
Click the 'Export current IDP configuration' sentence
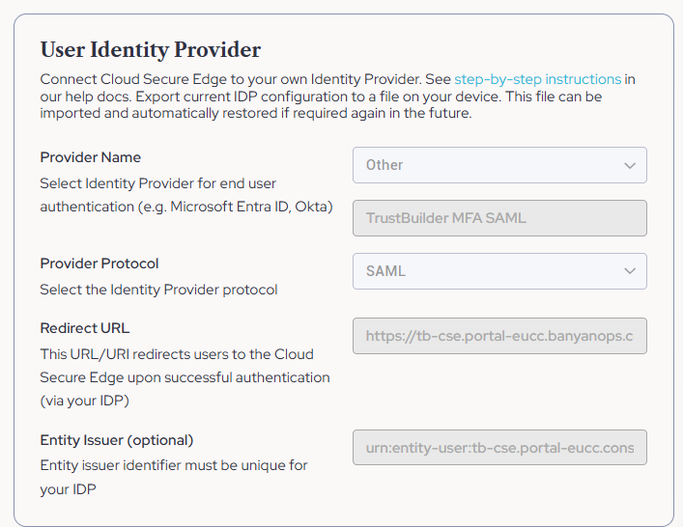319,97
